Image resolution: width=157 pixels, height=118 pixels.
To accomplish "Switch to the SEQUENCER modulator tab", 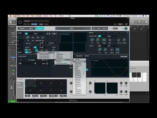I will click(79, 56).
